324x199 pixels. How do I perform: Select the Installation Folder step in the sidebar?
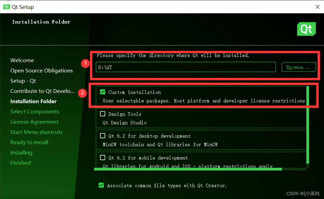33,101
